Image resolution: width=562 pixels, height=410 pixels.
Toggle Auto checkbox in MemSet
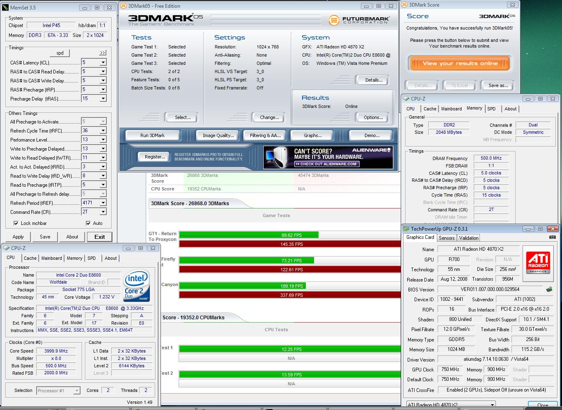(88, 223)
